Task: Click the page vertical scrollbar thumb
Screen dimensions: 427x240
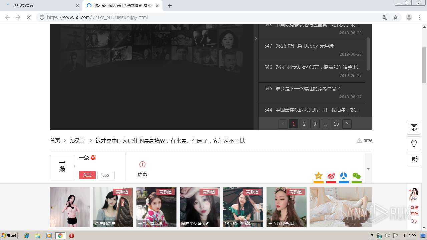Action: tap(424, 64)
